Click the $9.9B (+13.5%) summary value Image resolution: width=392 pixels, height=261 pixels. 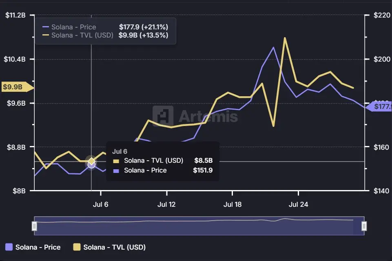coord(143,35)
